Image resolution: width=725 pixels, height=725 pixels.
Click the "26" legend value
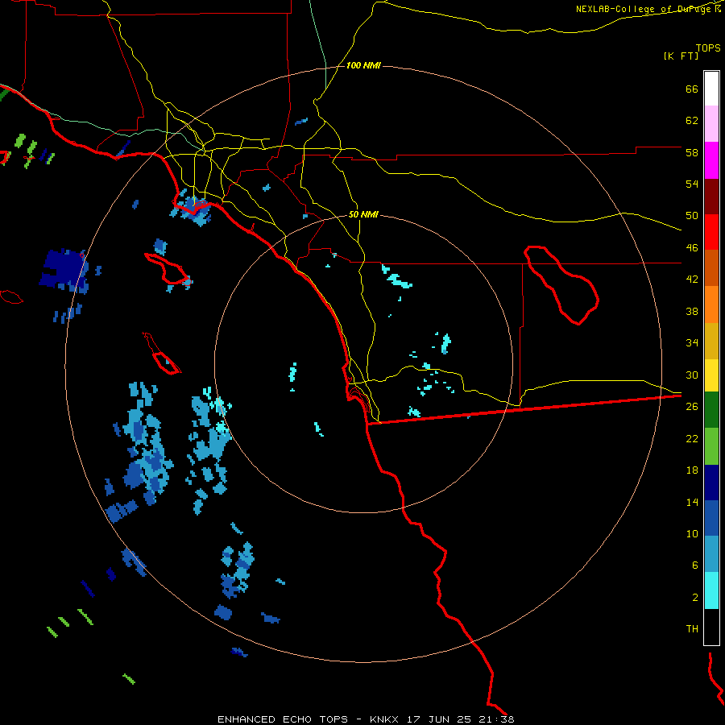point(692,407)
